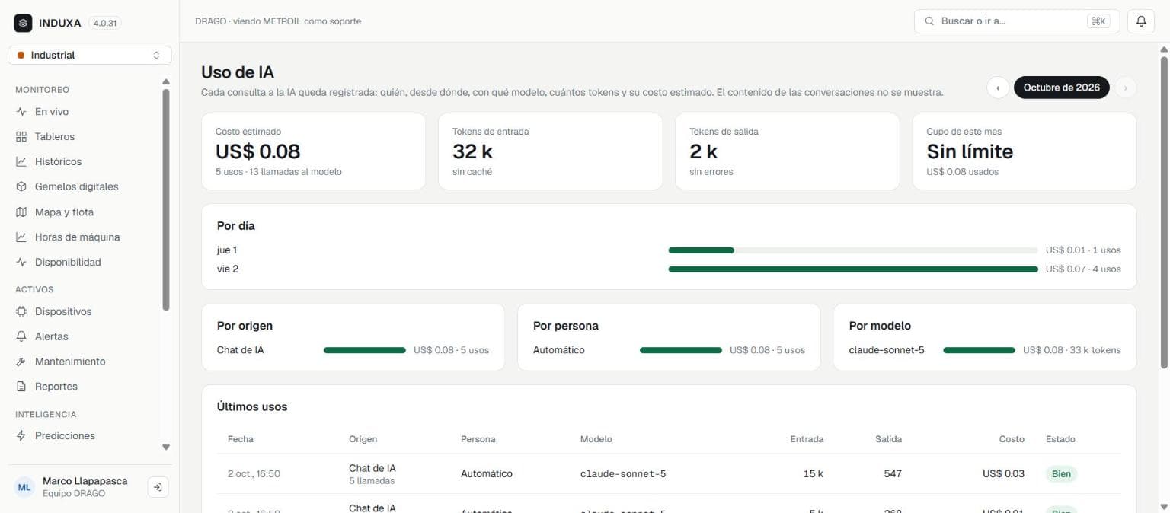Click the Tableros grid icon
Image resolution: width=1170 pixels, height=513 pixels.
[21, 137]
